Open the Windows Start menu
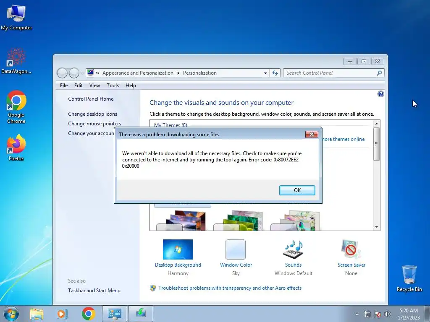 (11, 314)
